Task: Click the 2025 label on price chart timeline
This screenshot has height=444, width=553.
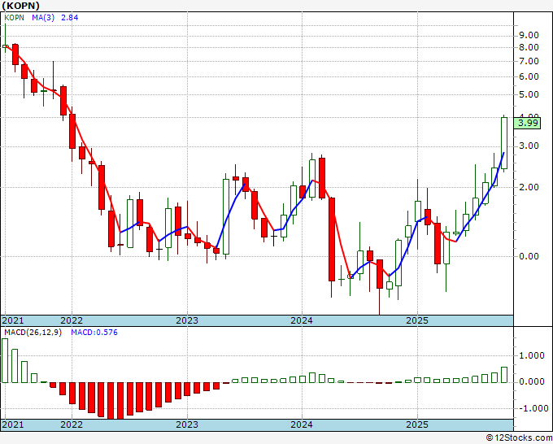Action: point(417,320)
